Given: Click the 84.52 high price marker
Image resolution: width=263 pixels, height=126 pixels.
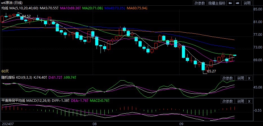Looking at the screenshot, I should tap(26, 16).
